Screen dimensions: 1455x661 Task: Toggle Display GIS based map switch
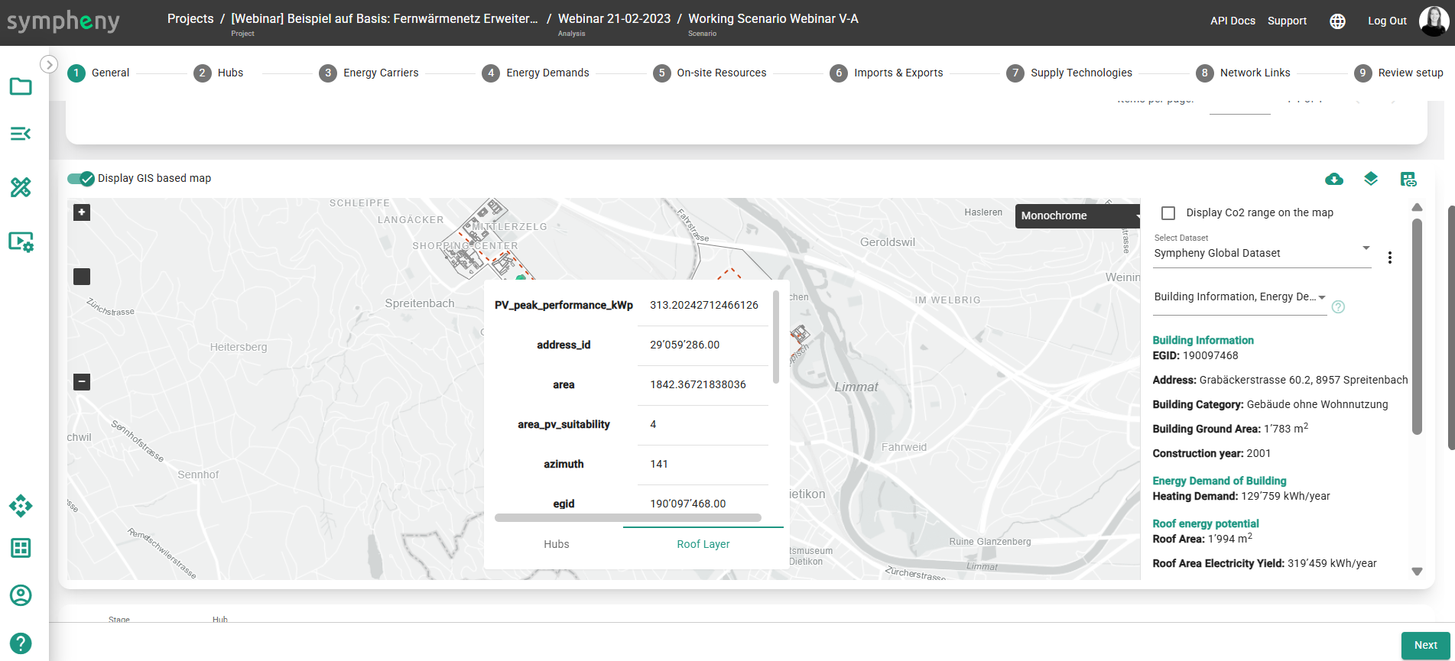(x=80, y=179)
